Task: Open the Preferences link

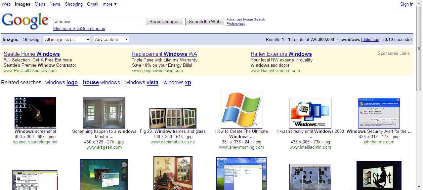Action: click(x=235, y=24)
